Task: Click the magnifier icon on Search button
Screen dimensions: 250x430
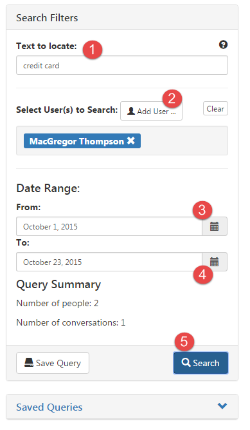Action: coord(186,362)
